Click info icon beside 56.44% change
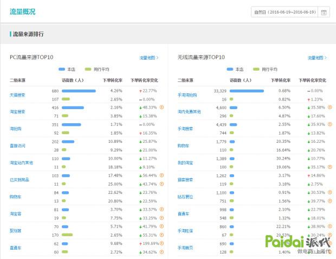The width and height of the screenshot is (336, 259). [x=162, y=175]
